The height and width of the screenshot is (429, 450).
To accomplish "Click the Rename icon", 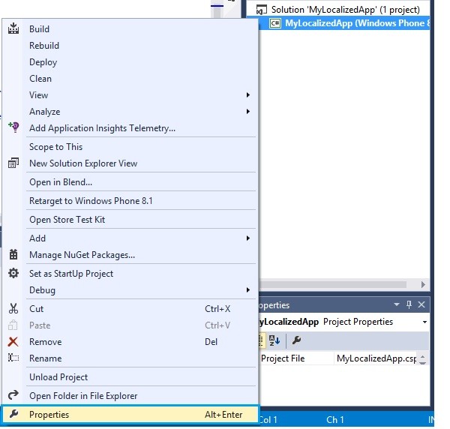I will (x=13, y=358).
